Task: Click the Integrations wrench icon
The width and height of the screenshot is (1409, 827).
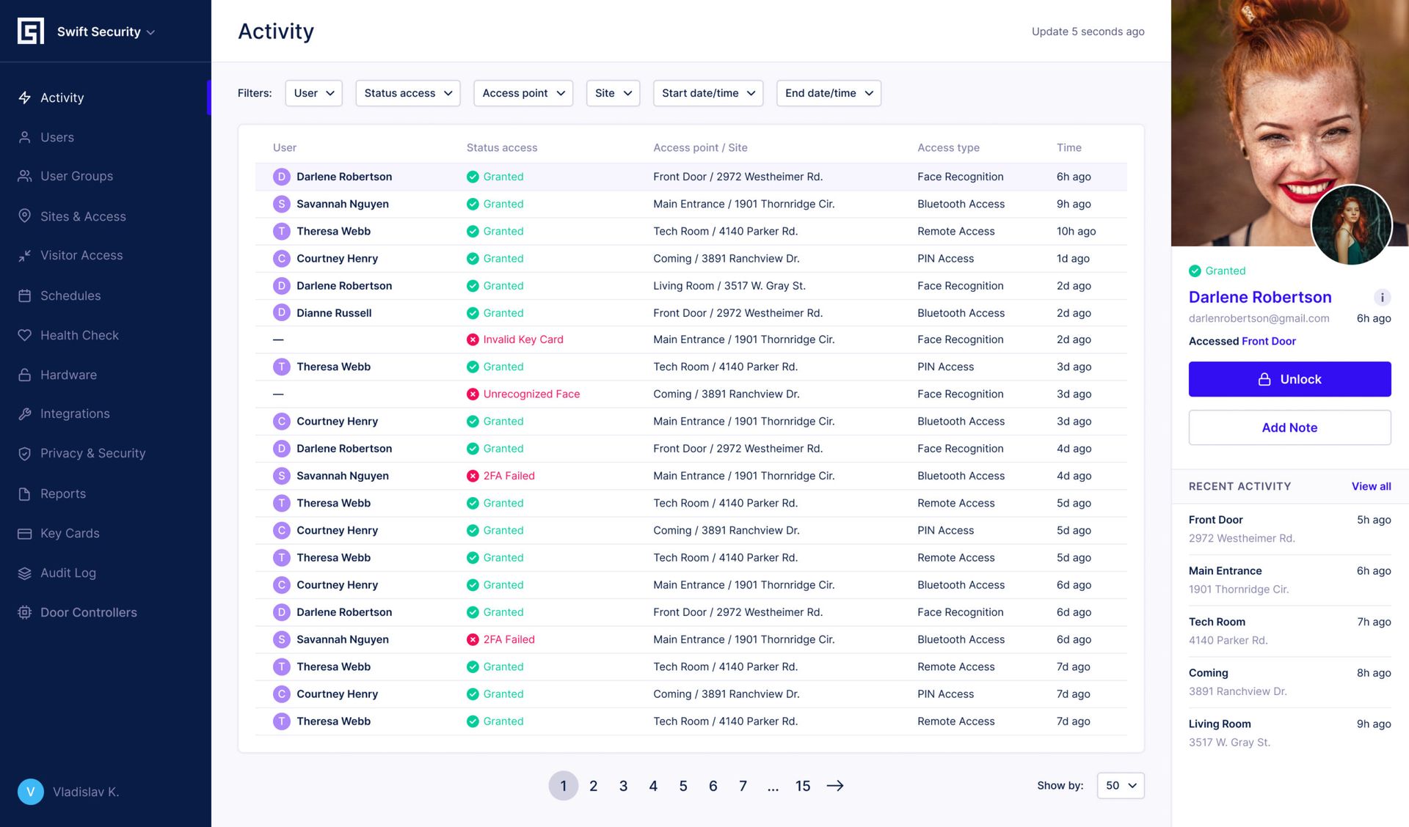Action: (24, 413)
